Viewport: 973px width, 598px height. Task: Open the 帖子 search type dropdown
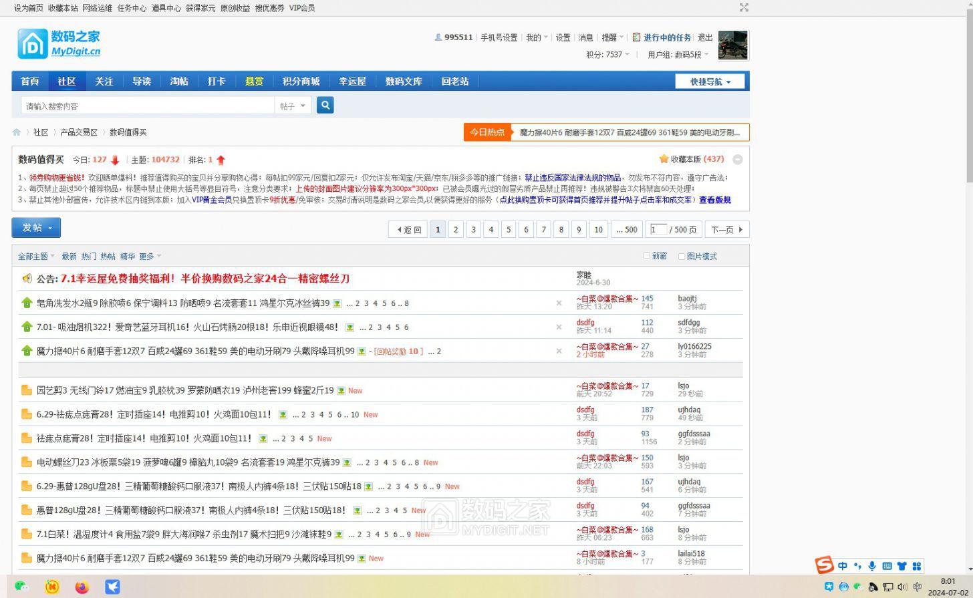click(x=293, y=106)
